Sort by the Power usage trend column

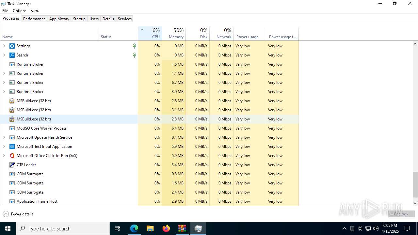[x=282, y=34]
